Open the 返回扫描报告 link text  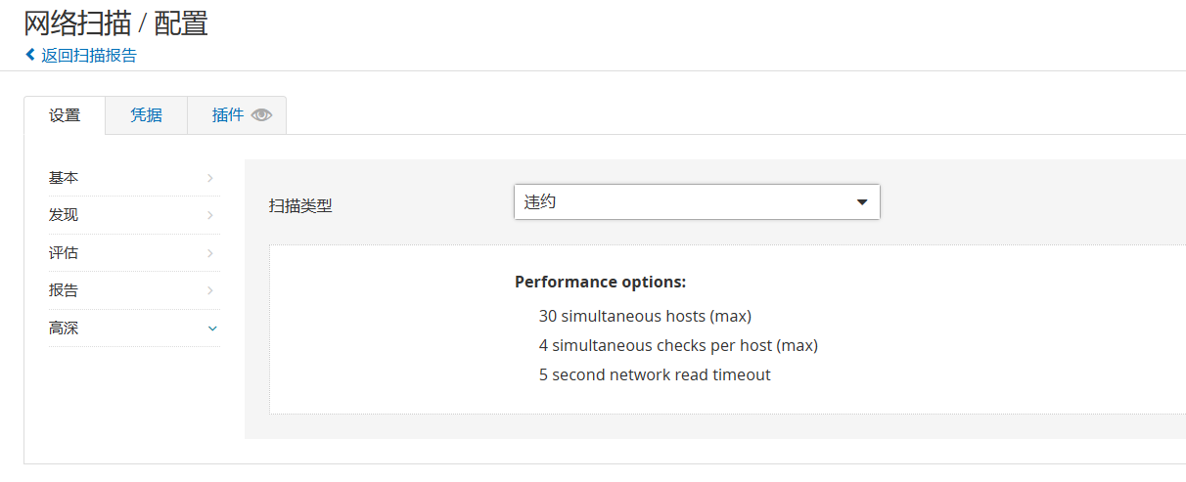pyautogui.click(x=89, y=55)
